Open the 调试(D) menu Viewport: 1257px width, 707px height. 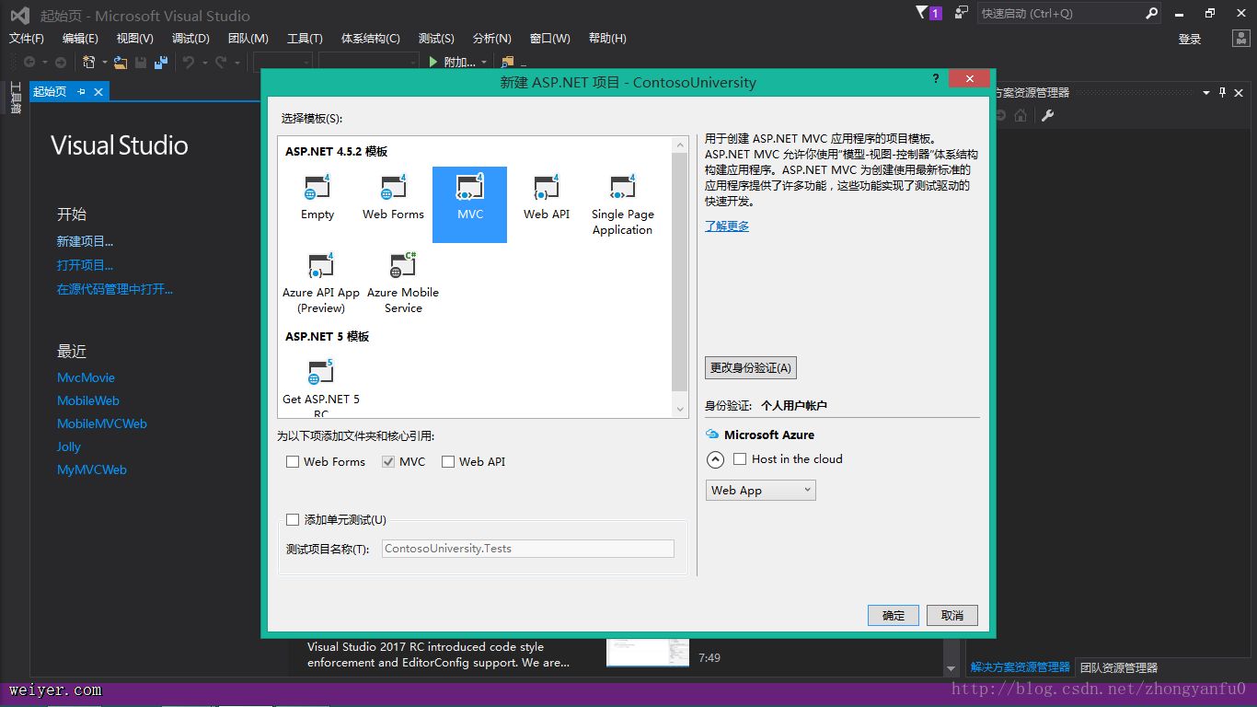click(x=190, y=39)
